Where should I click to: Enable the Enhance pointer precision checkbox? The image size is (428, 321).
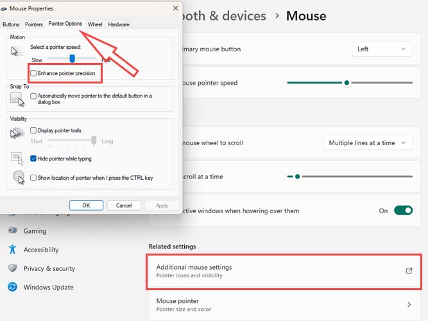point(34,74)
